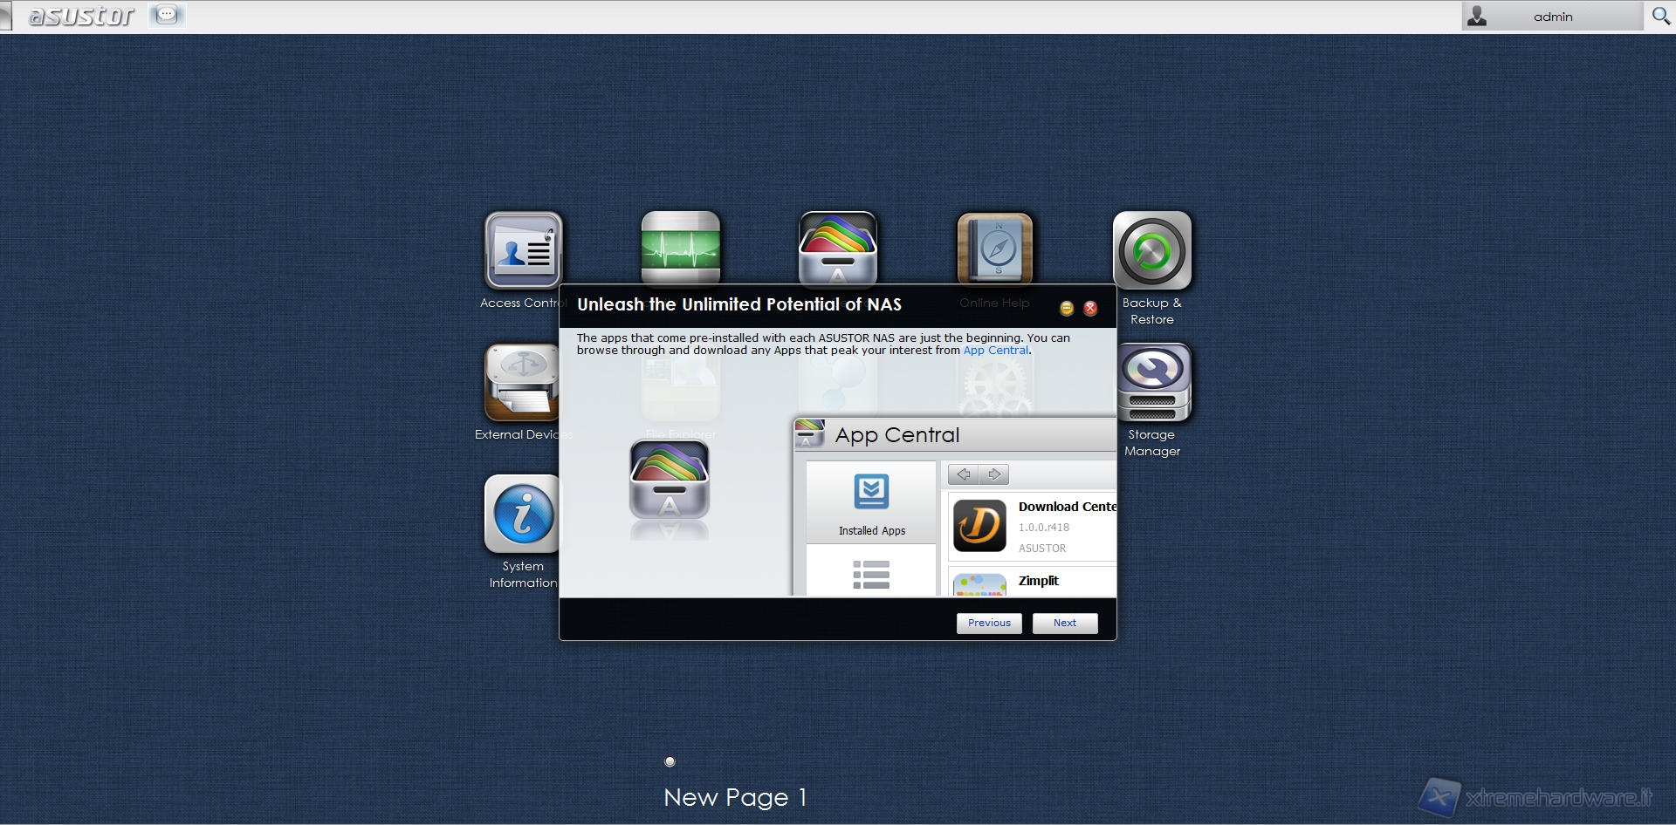1676x825 pixels.
Task: Click the App Central icon on desktop top row
Action: coord(837,248)
